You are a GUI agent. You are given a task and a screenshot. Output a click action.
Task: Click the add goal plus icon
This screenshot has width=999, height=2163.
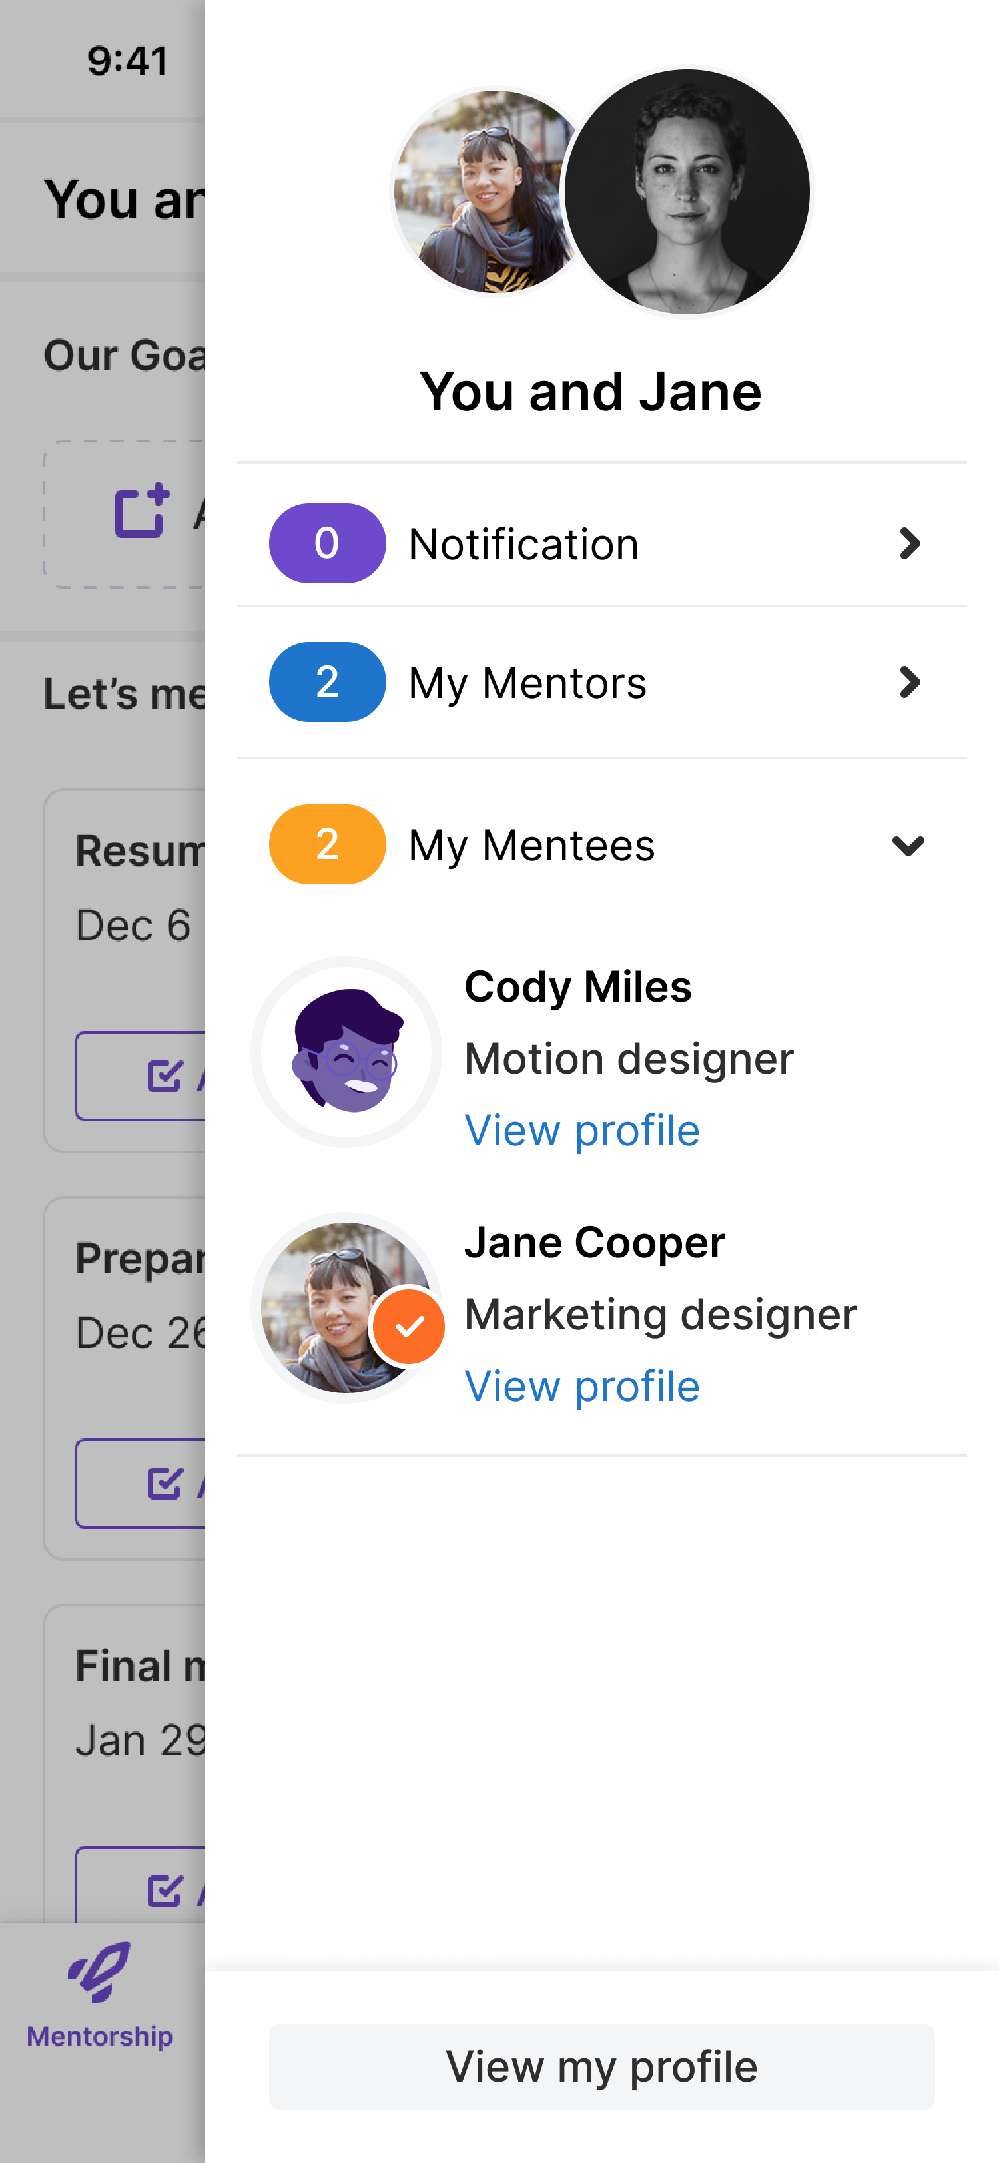pyautogui.click(x=141, y=512)
